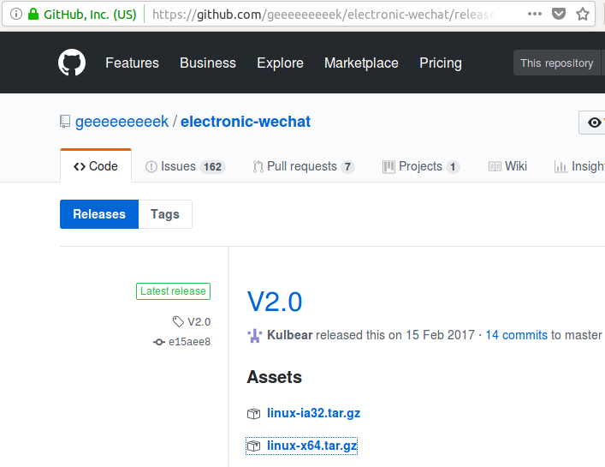Image resolution: width=605 pixels, height=467 pixels.
Task: Switch to the Issues tab
Action: [x=185, y=166]
